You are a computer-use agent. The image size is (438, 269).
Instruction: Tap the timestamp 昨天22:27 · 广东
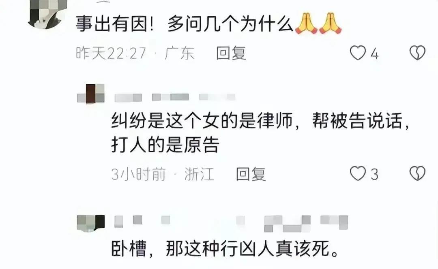[x=135, y=53]
